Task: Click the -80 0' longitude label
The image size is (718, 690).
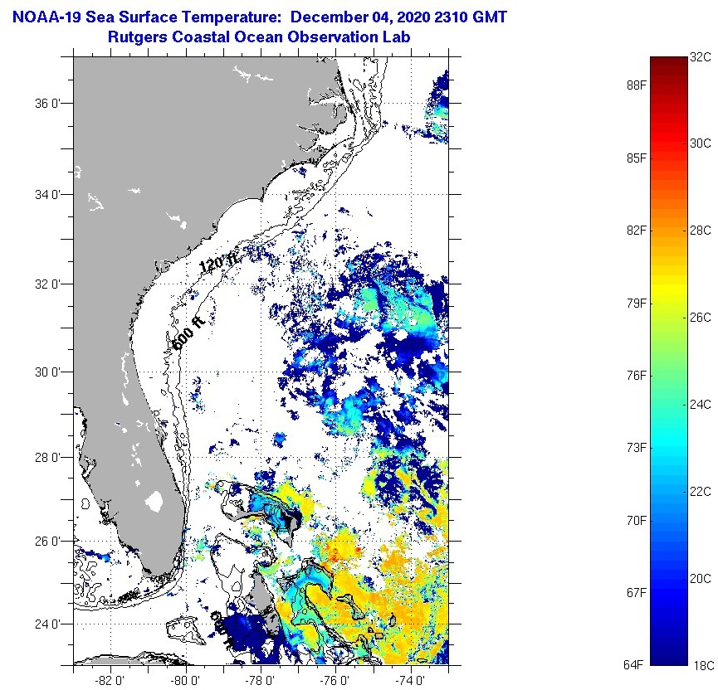Action: click(x=185, y=682)
